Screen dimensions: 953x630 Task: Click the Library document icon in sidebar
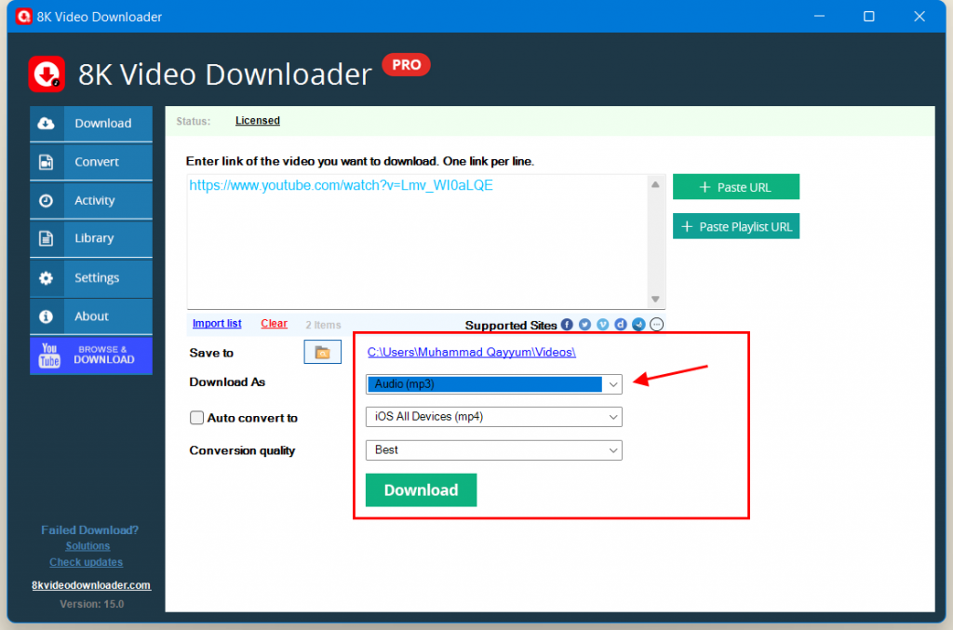pos(47,238)
